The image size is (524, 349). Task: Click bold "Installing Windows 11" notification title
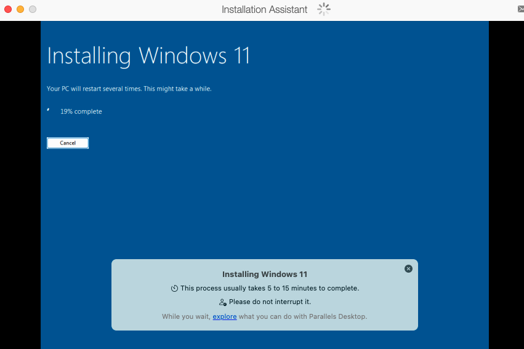pos(265,274)
